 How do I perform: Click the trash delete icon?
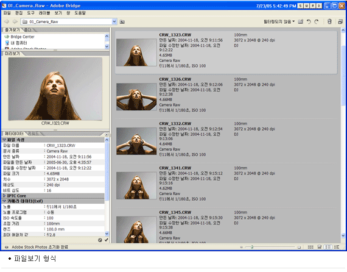pos(329,21)
